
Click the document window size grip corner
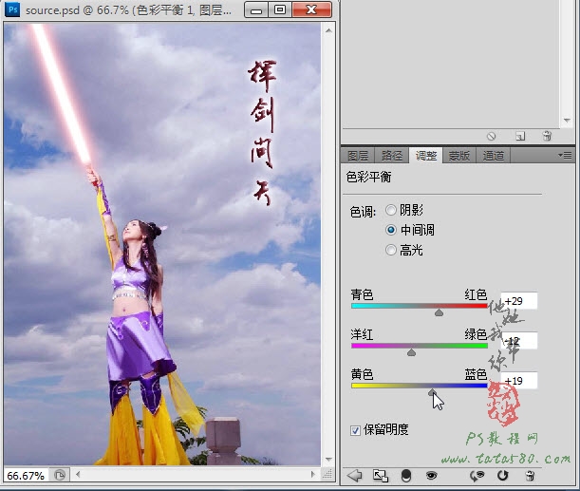(x=327, y=474)
